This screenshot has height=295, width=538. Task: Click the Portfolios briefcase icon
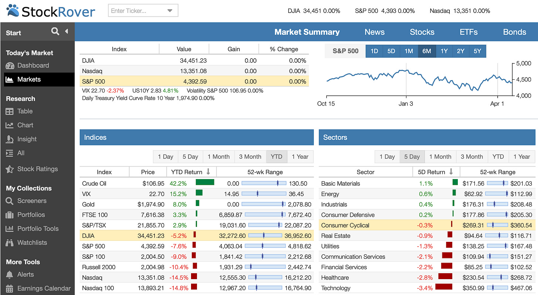(x=10, y=215)
